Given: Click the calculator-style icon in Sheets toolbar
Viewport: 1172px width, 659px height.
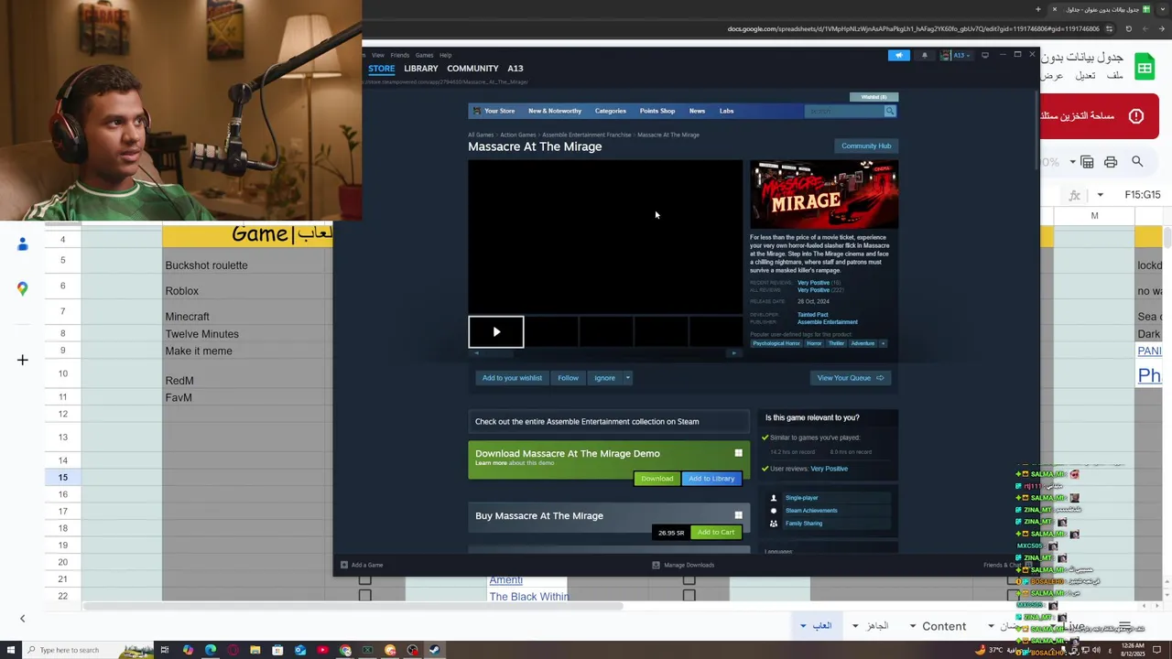Looking at the screenshot, I should tap(1087, 162).
